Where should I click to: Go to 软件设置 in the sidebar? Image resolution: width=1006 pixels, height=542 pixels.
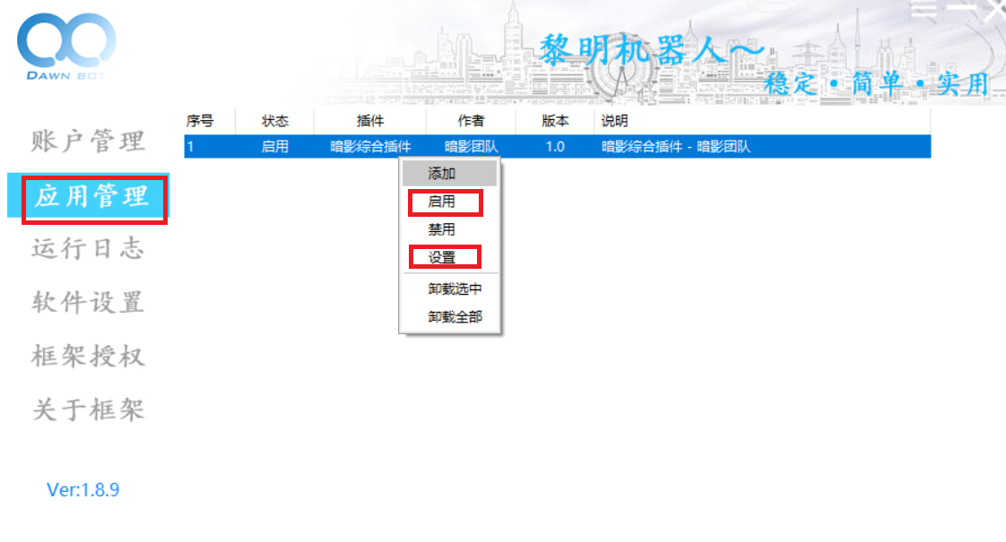(89, 302)
